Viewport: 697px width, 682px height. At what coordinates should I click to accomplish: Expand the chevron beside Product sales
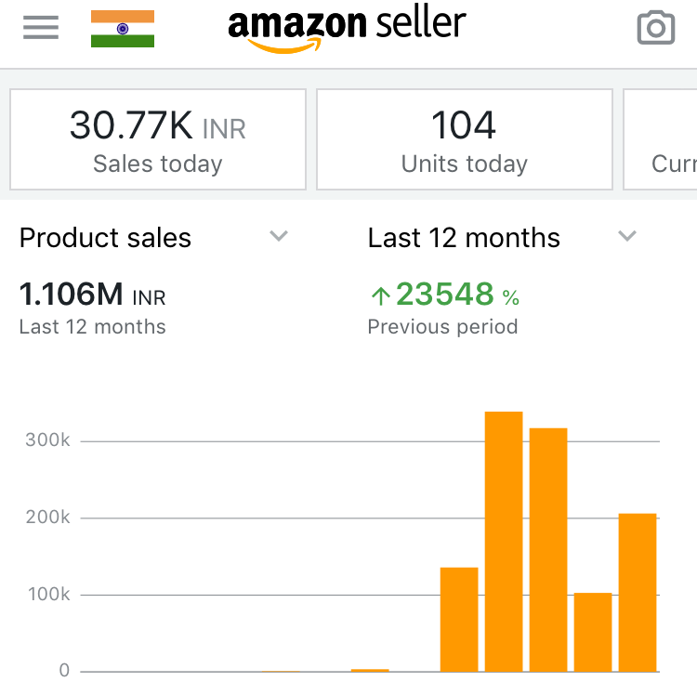coord(279,237)
